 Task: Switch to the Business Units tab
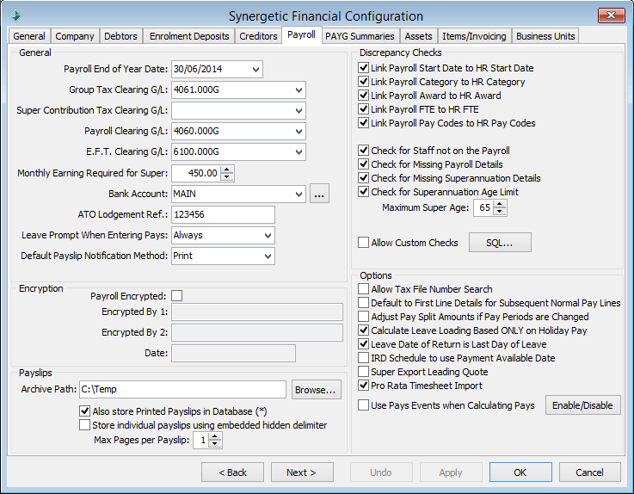click(x=545, y=36)
